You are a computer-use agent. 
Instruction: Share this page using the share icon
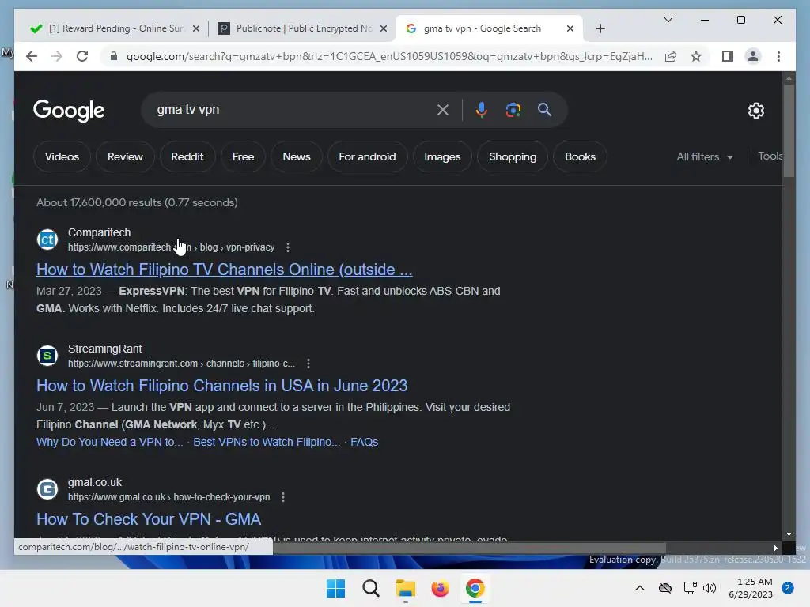pyautogui.click(x=671, y=56)
